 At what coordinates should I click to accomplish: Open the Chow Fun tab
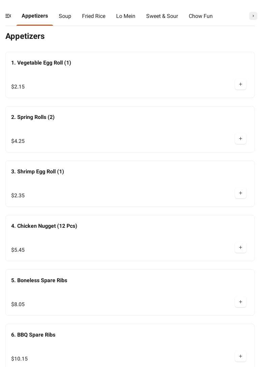[x=201, y=16]
